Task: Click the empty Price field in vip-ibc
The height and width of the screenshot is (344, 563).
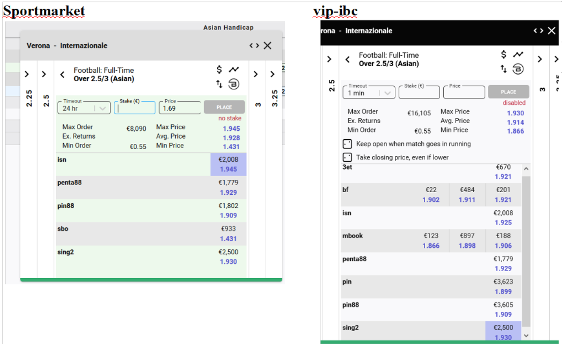Action: (x=464, y=92)
